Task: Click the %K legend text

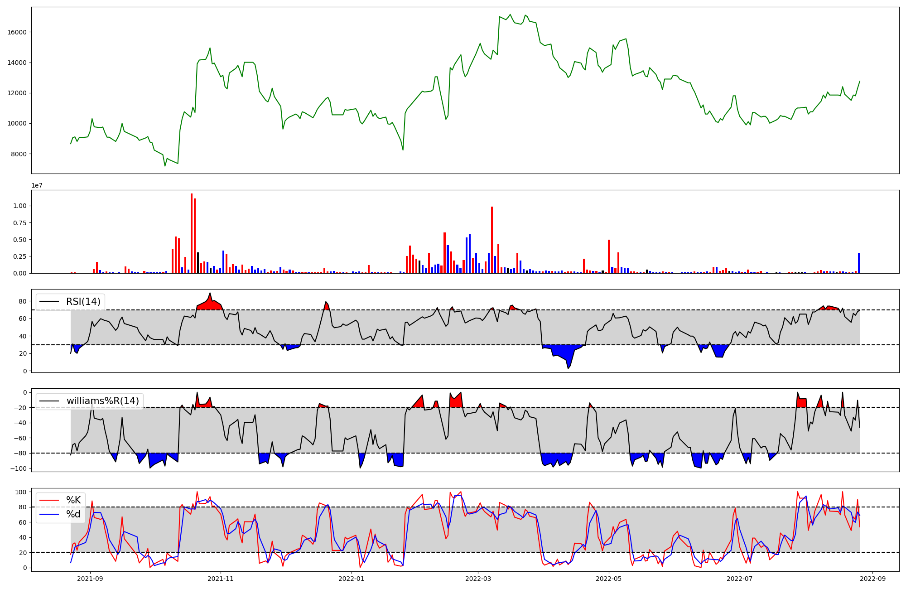Action: pyautogui.click(x=73, y=500)
